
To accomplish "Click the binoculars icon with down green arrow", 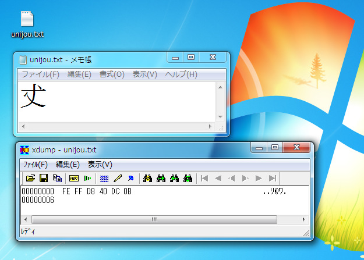I will [188, 178].
